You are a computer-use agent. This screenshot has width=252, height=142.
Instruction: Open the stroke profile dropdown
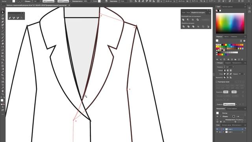(236, 104)
